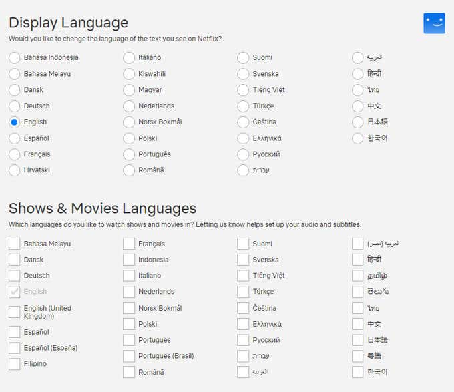
Task: Check the Filipino language checkbox
Action: [15, 364]
